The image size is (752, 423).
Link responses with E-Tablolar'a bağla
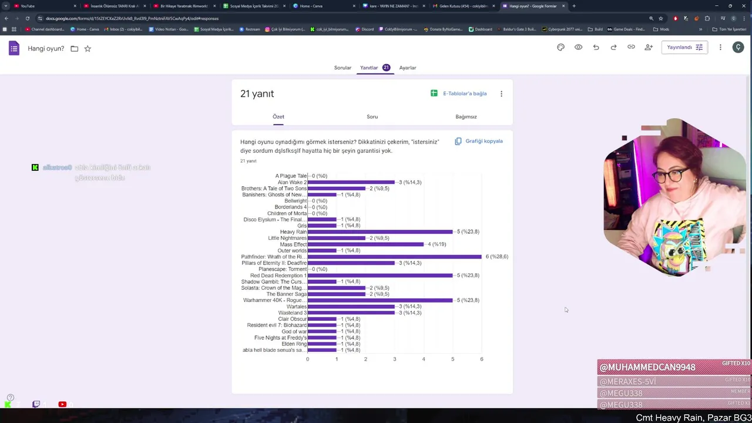[459, 93]
